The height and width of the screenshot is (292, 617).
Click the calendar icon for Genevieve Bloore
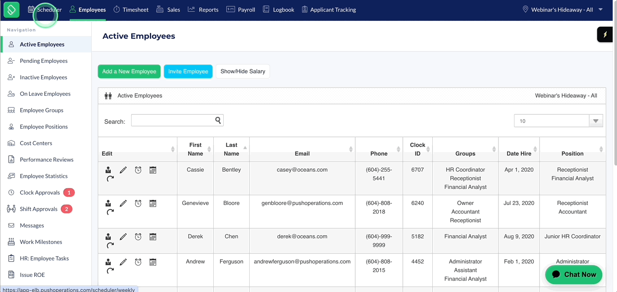pyautogui.click(x=153, y=204)
